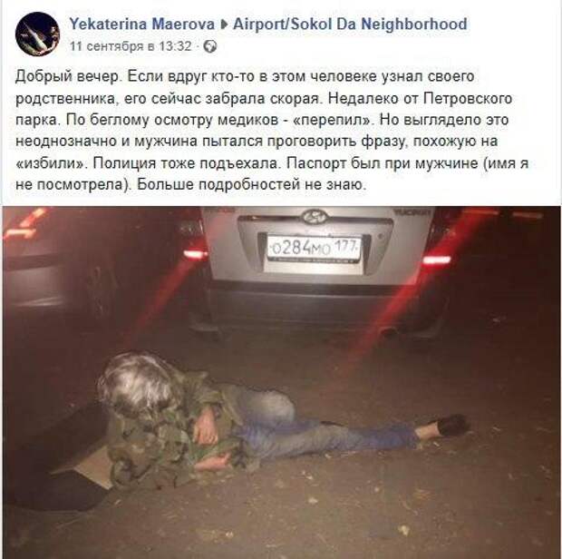
Task: Click the car's left red tail light
Action: [195, 254]
